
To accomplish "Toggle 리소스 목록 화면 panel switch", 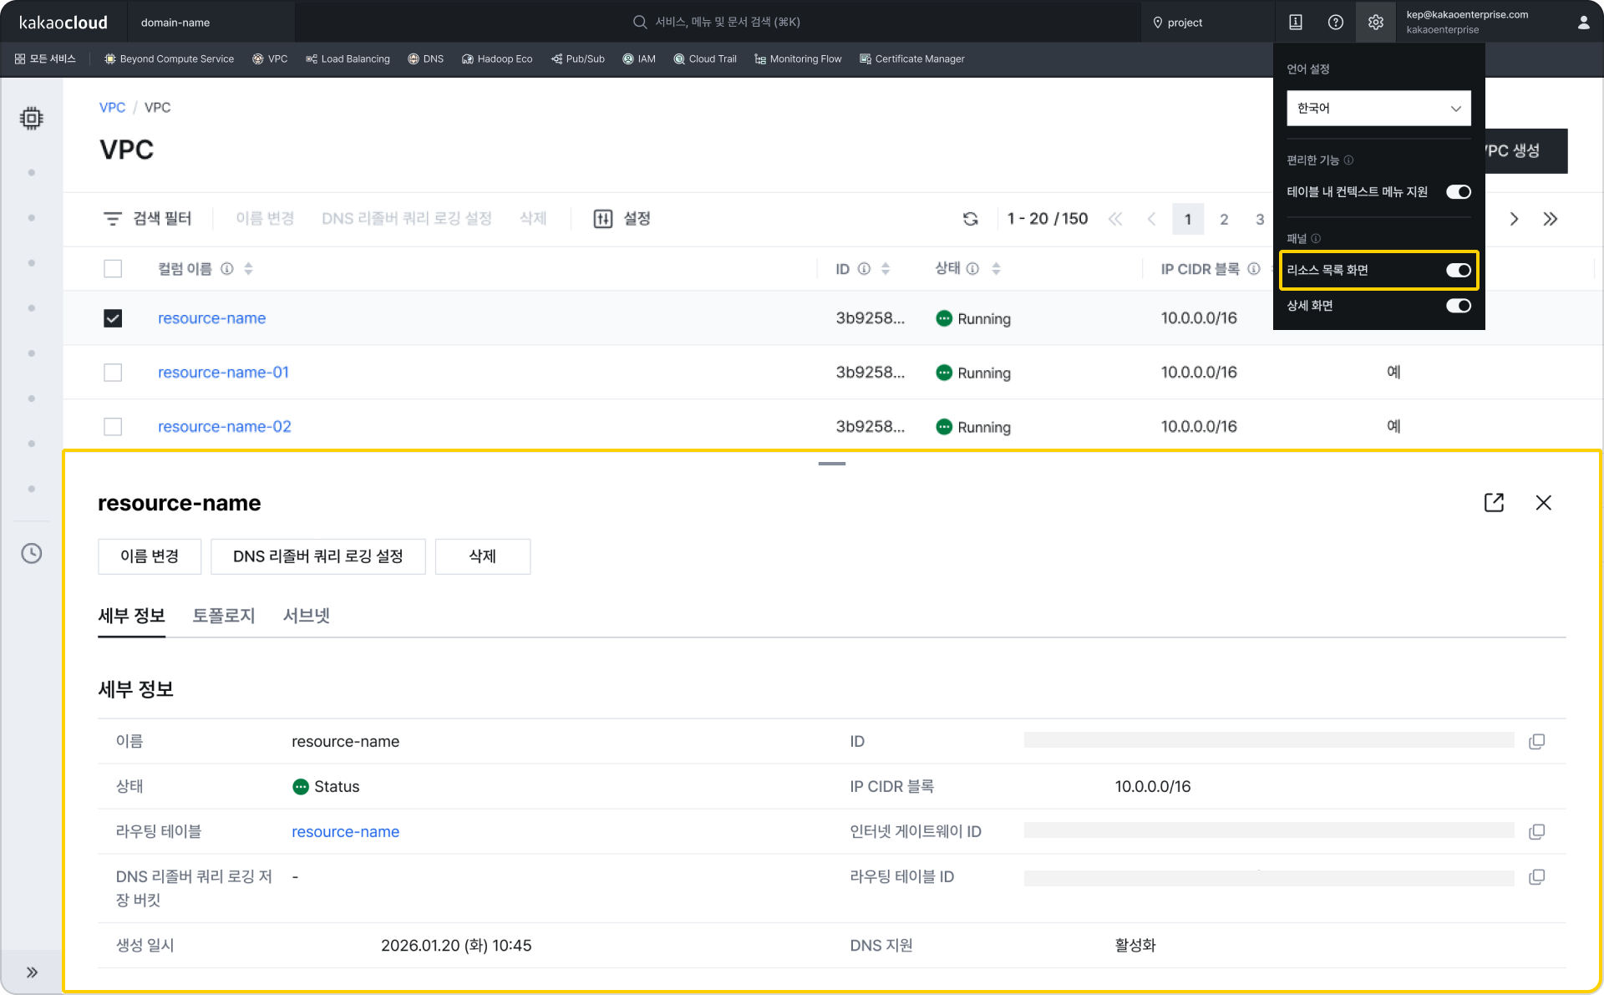I will coord(1458,270).
